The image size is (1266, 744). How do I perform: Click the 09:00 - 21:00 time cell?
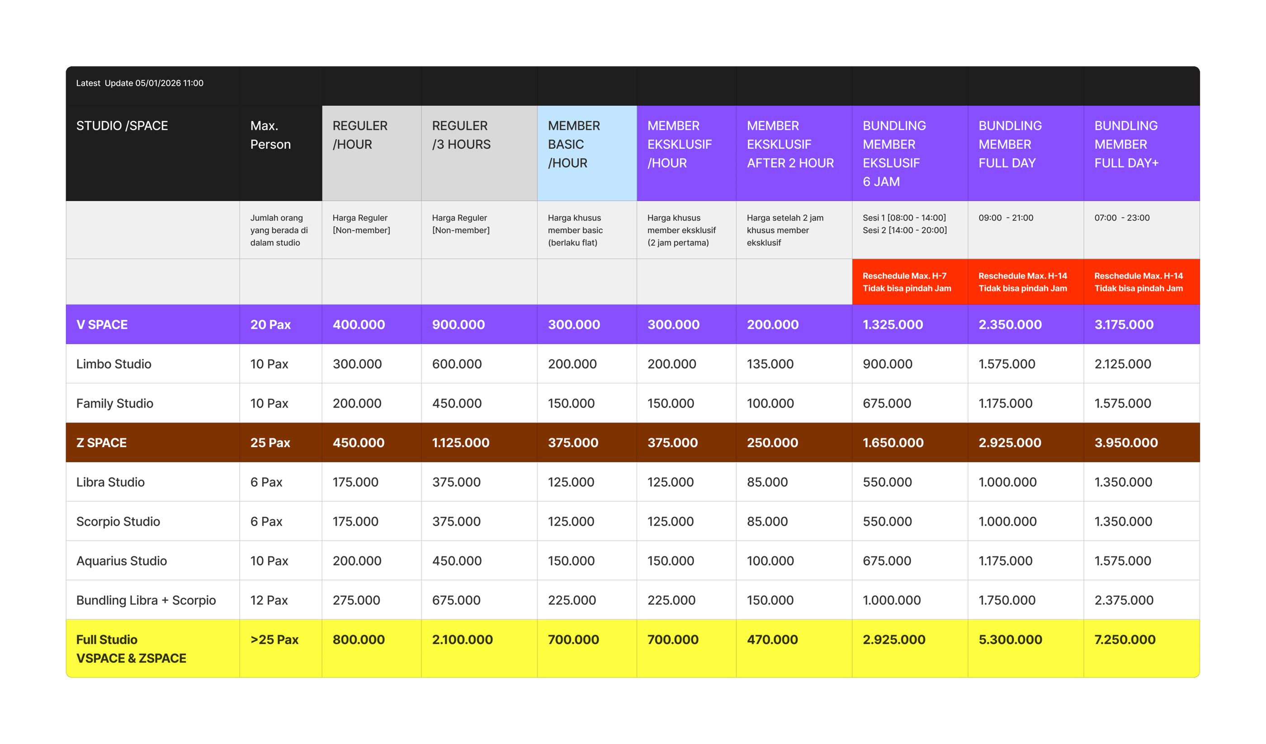coord(1006,218)
